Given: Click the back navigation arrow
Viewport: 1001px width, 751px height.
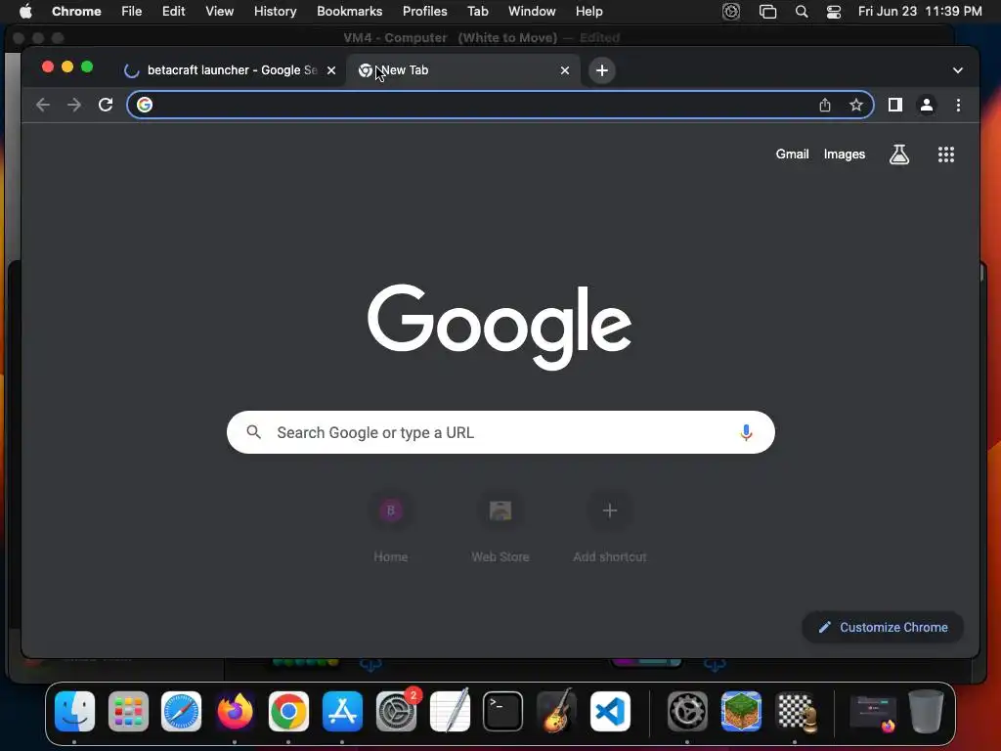Looking at the screenshot, I should 43,105.
